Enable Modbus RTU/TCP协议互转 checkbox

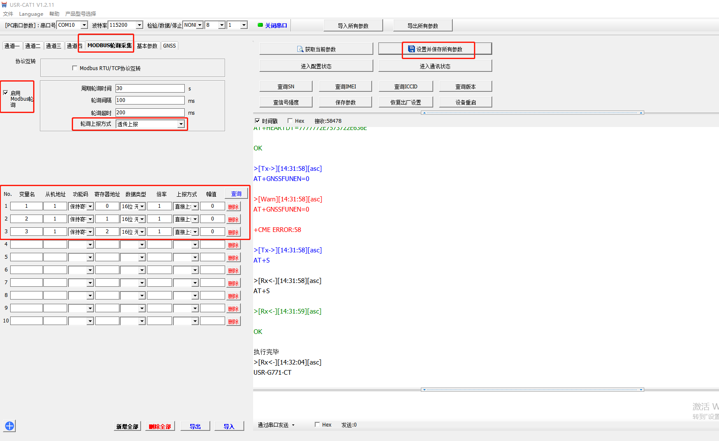[75, 68]
